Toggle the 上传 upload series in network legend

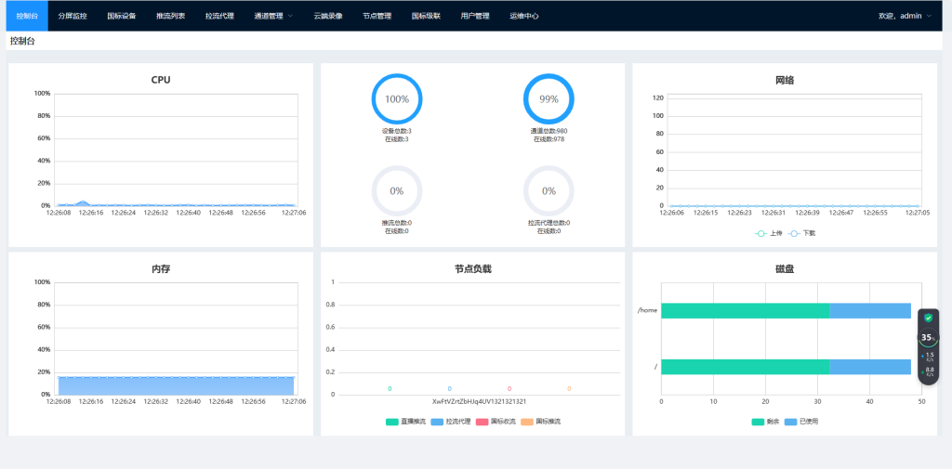point(768,233)
